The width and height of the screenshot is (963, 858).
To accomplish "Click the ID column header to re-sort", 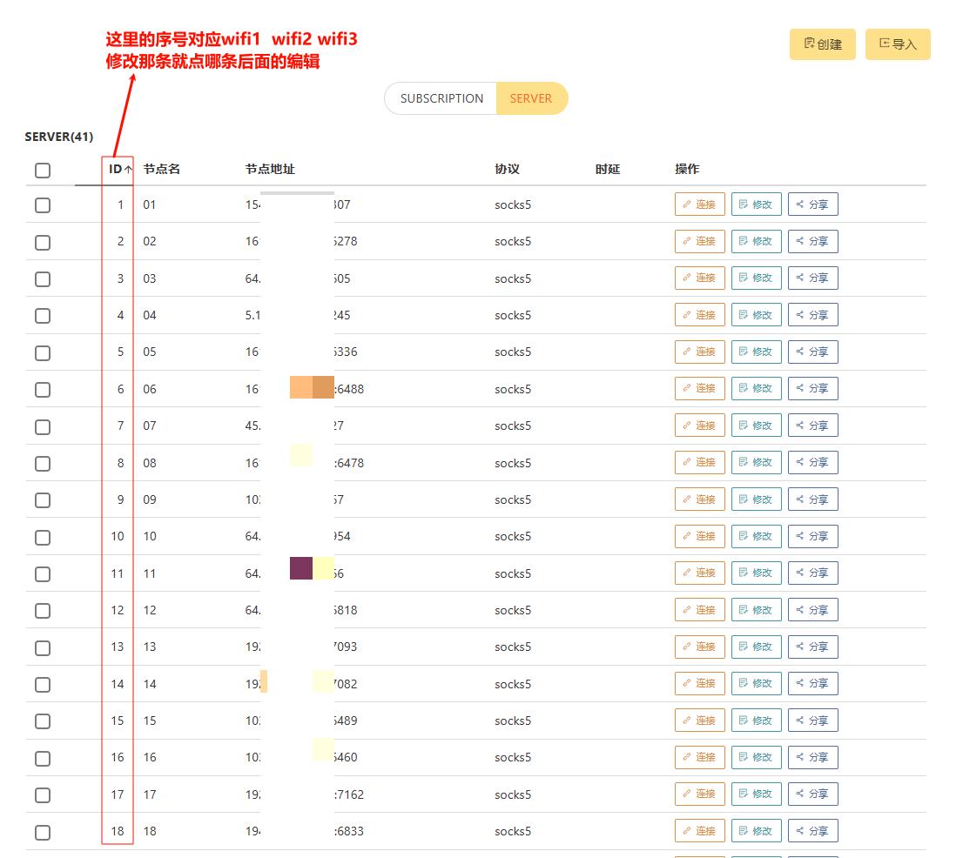I will (117, 171).
